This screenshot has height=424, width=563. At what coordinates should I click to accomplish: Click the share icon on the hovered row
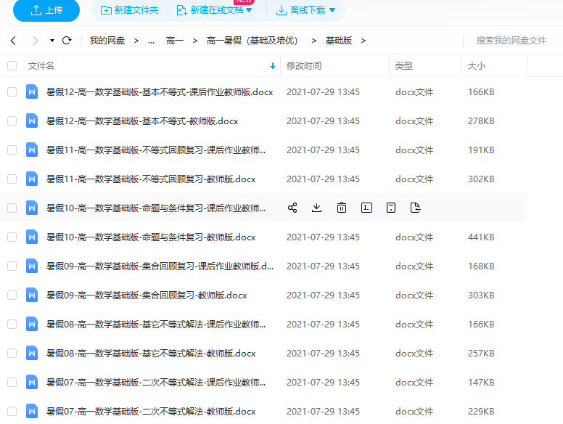292,208
